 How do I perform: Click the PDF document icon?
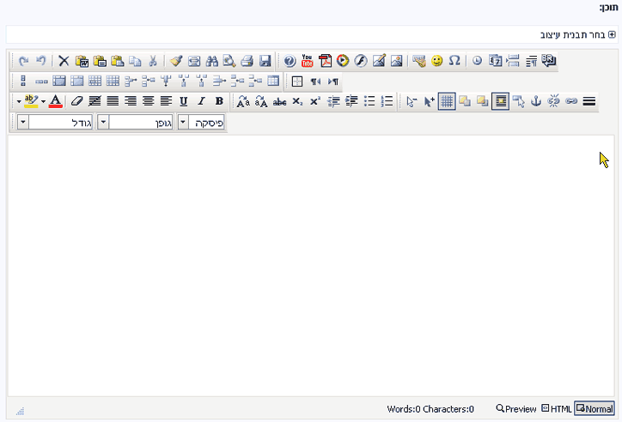(x=326, y=61)
